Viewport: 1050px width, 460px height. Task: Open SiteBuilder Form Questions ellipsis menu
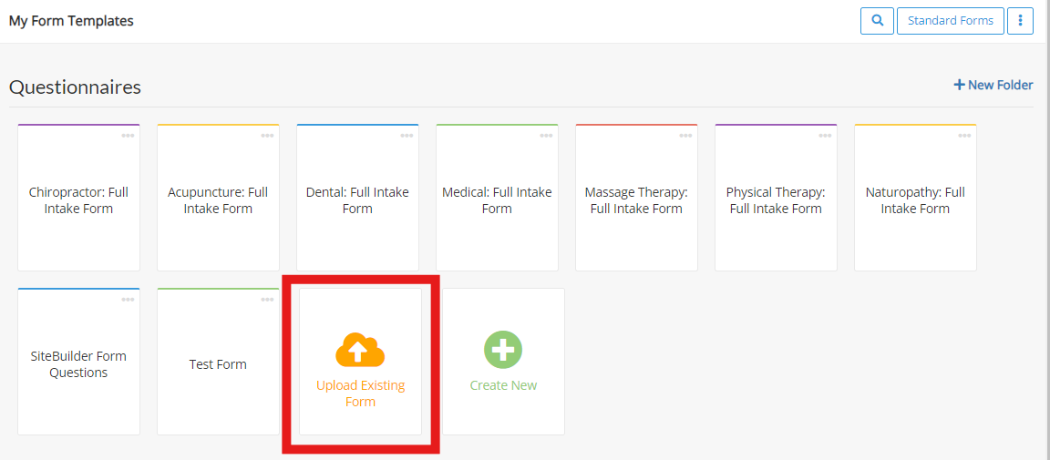[x=128, y=300]
